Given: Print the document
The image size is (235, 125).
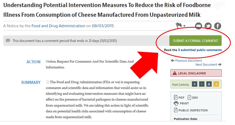Looking at the screenshot, I should pyautogui.click(x=181, y=103).
